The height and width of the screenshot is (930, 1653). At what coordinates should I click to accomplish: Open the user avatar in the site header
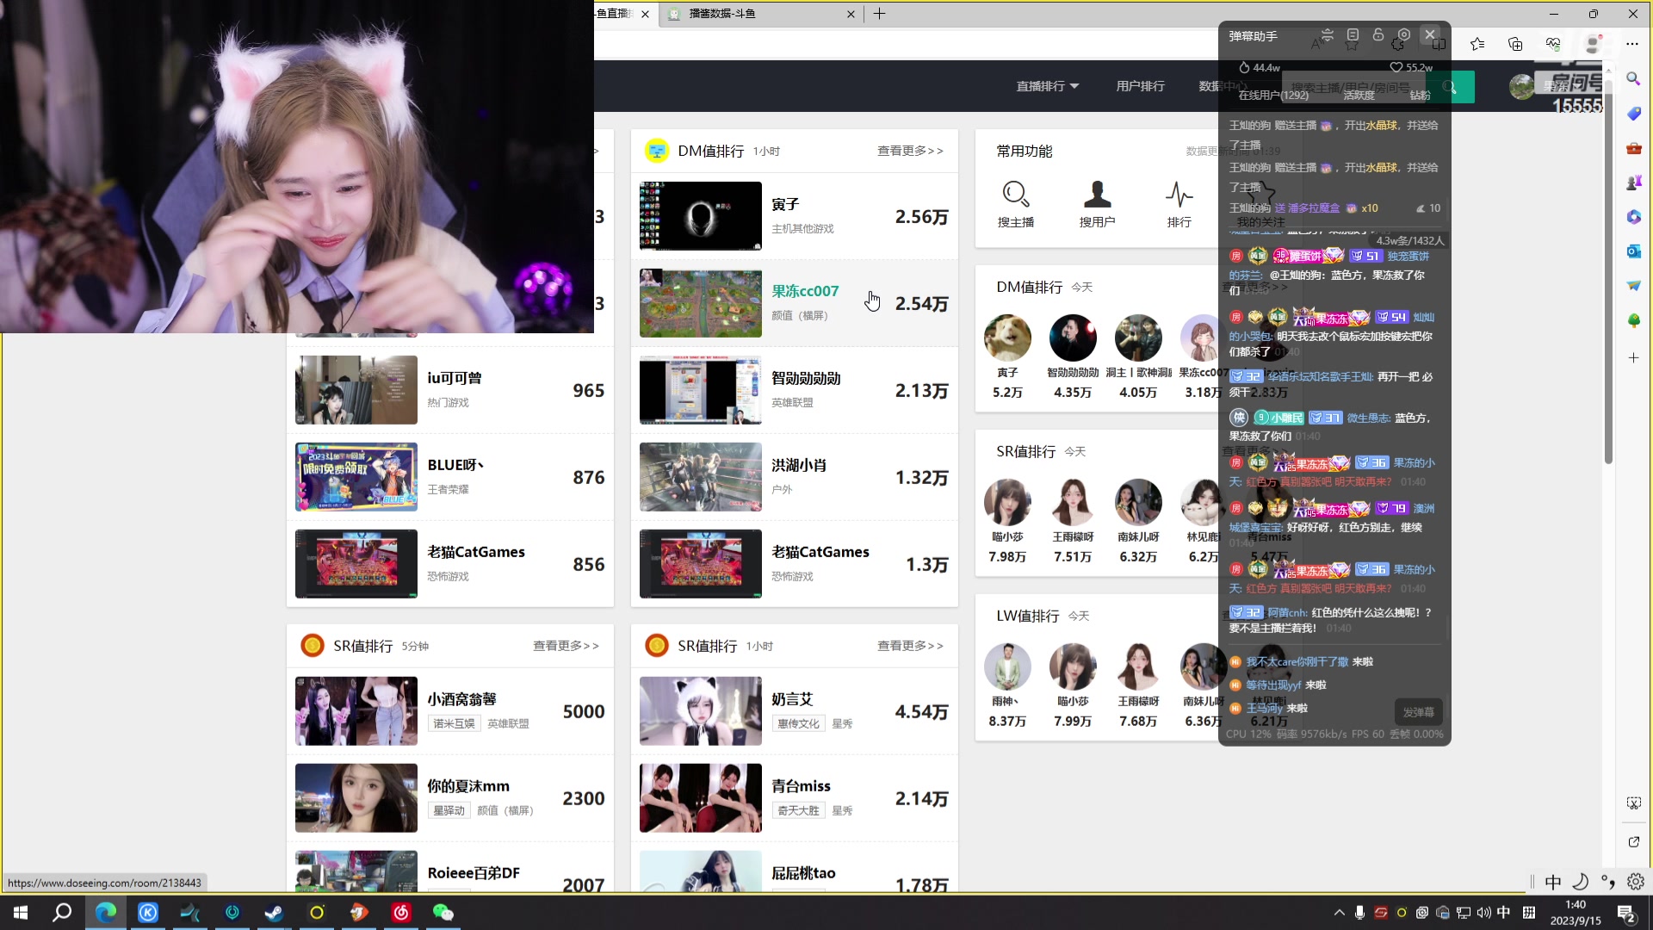[1521, 86]
